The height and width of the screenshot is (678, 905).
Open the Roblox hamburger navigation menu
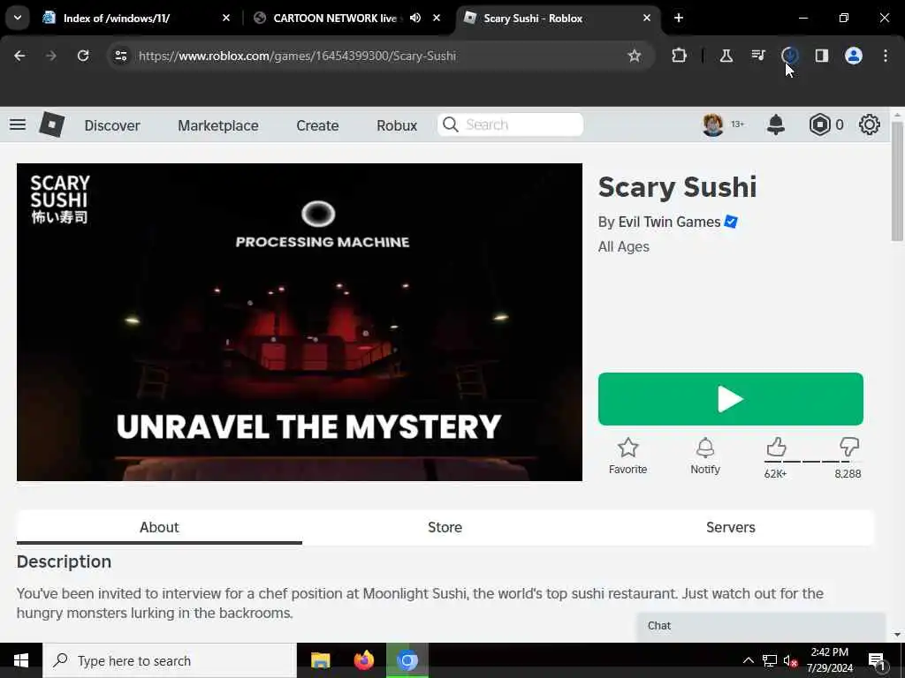point(18,124)
